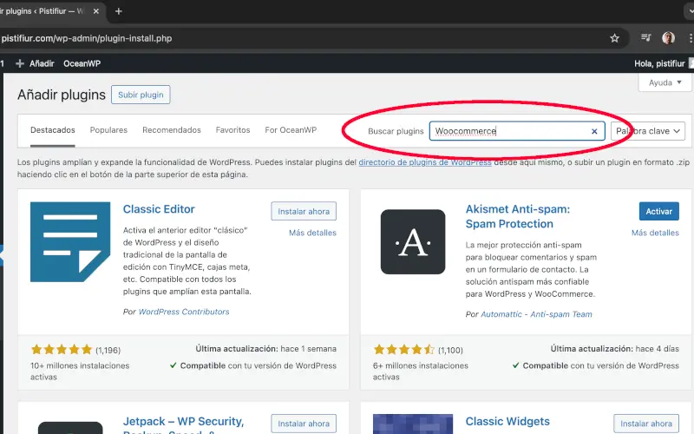The height and width of the screenshot is (434, 694).
Task: Open the browser media control icon
Action: [645, 38]
